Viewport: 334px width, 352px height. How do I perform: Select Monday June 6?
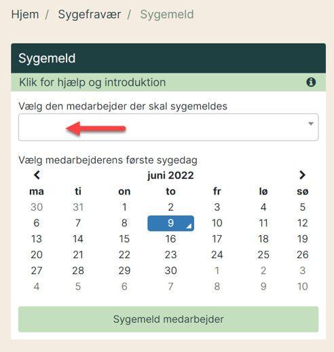click(x=37, y=224)
